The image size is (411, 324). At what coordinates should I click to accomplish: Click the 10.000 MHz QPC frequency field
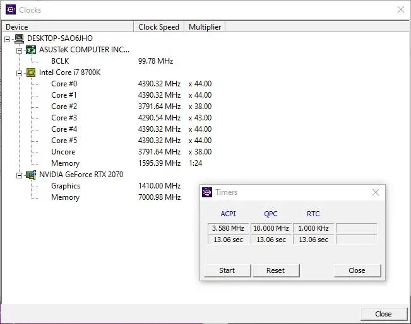coord(271,228)
